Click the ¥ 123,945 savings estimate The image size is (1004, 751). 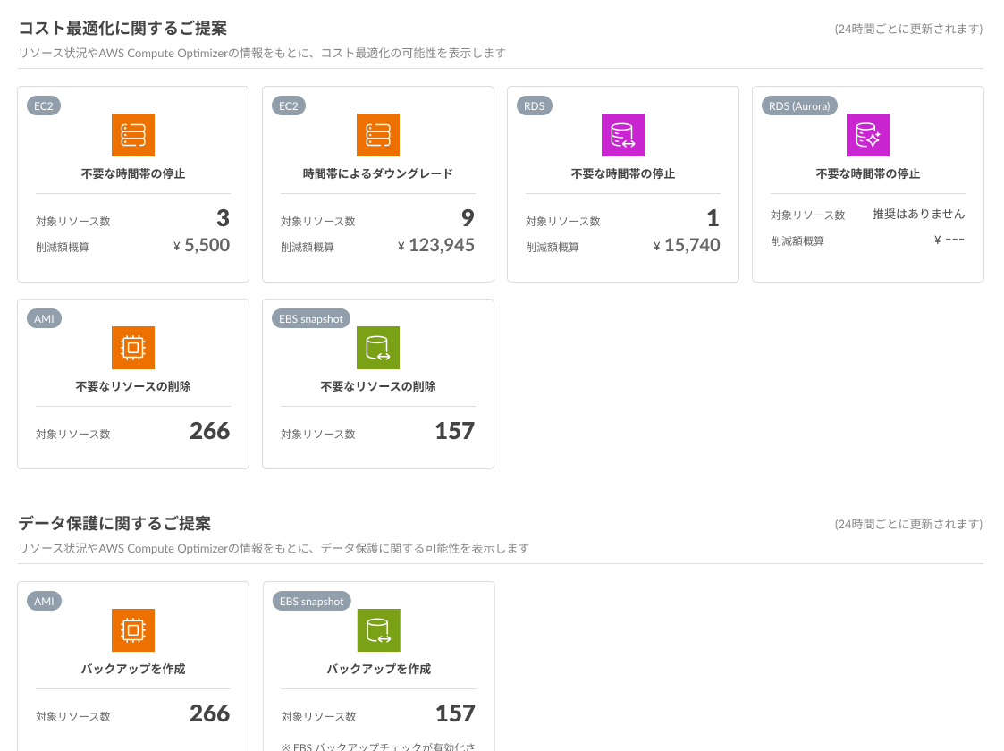pyautogui.click(x=436, y=245)
